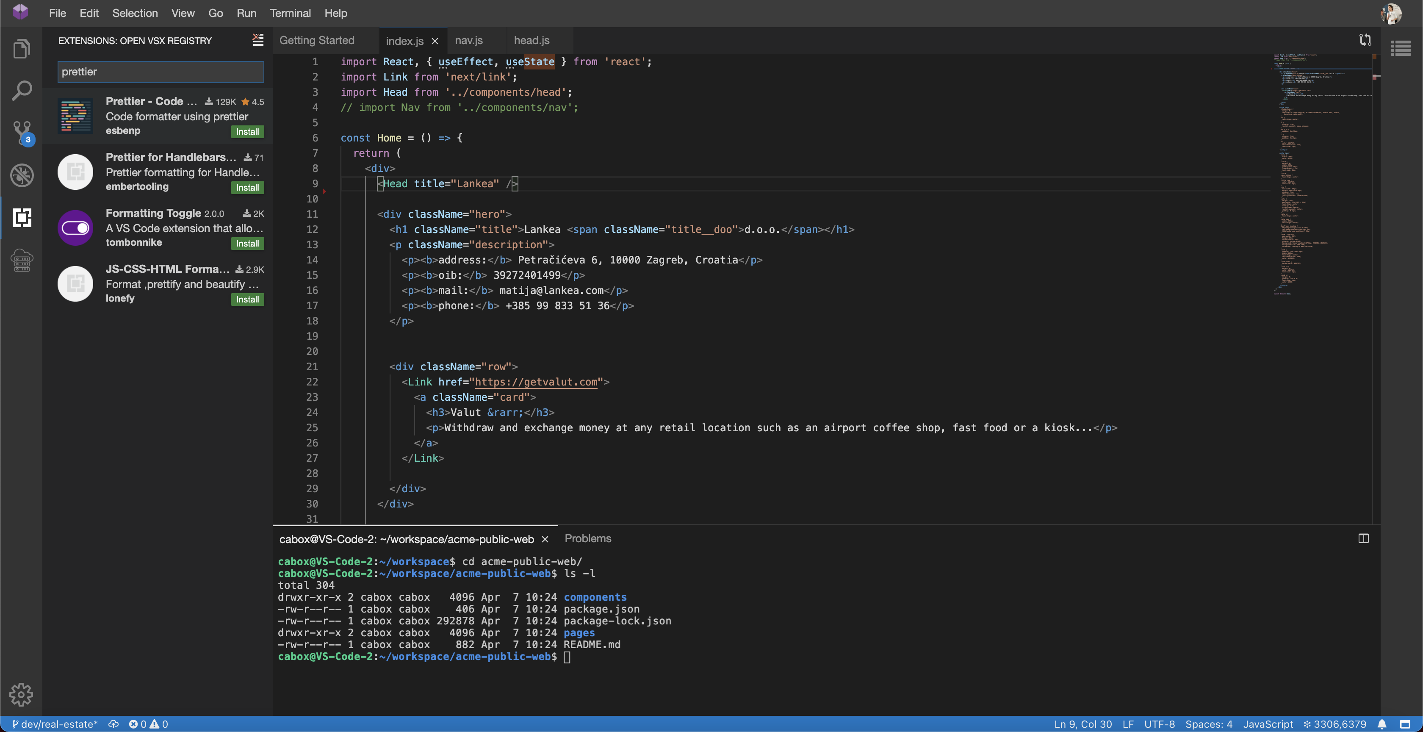Open the Explorer files view
This screenshot has width=1423, height=732.
[22, 49]
